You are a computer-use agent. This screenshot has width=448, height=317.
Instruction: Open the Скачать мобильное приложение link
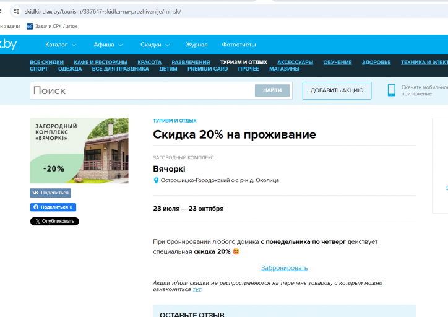click(424, 90)
